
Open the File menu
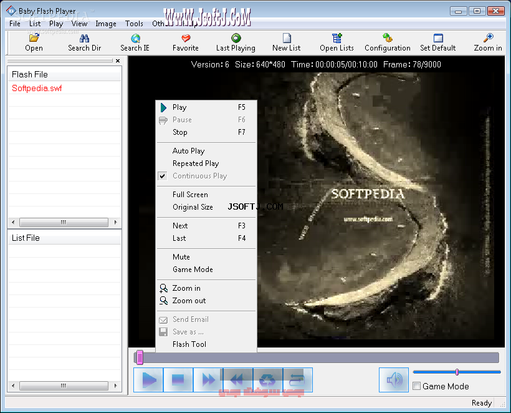click(15, 24)
